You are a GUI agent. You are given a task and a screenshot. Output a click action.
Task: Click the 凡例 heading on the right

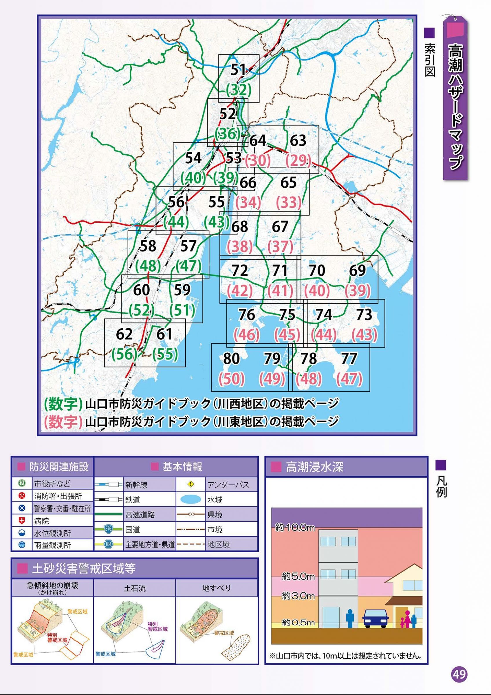click(x=441, y=487)
